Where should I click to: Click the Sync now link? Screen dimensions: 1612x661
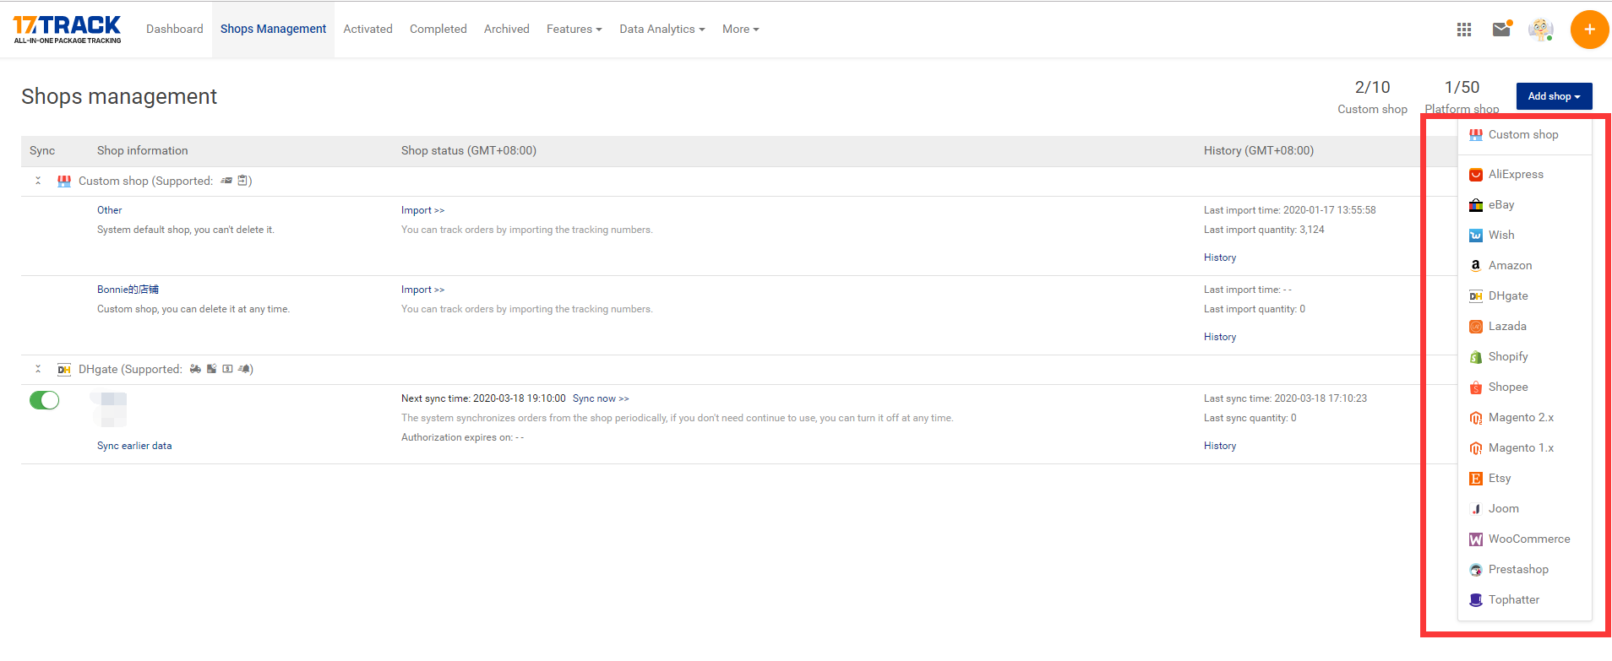tap(600, 398)
